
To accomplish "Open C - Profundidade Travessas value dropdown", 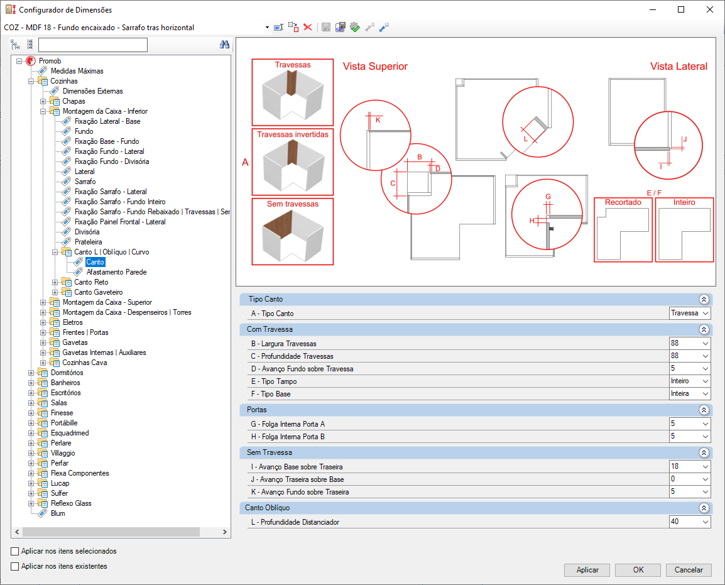I will tap(705, 356).
